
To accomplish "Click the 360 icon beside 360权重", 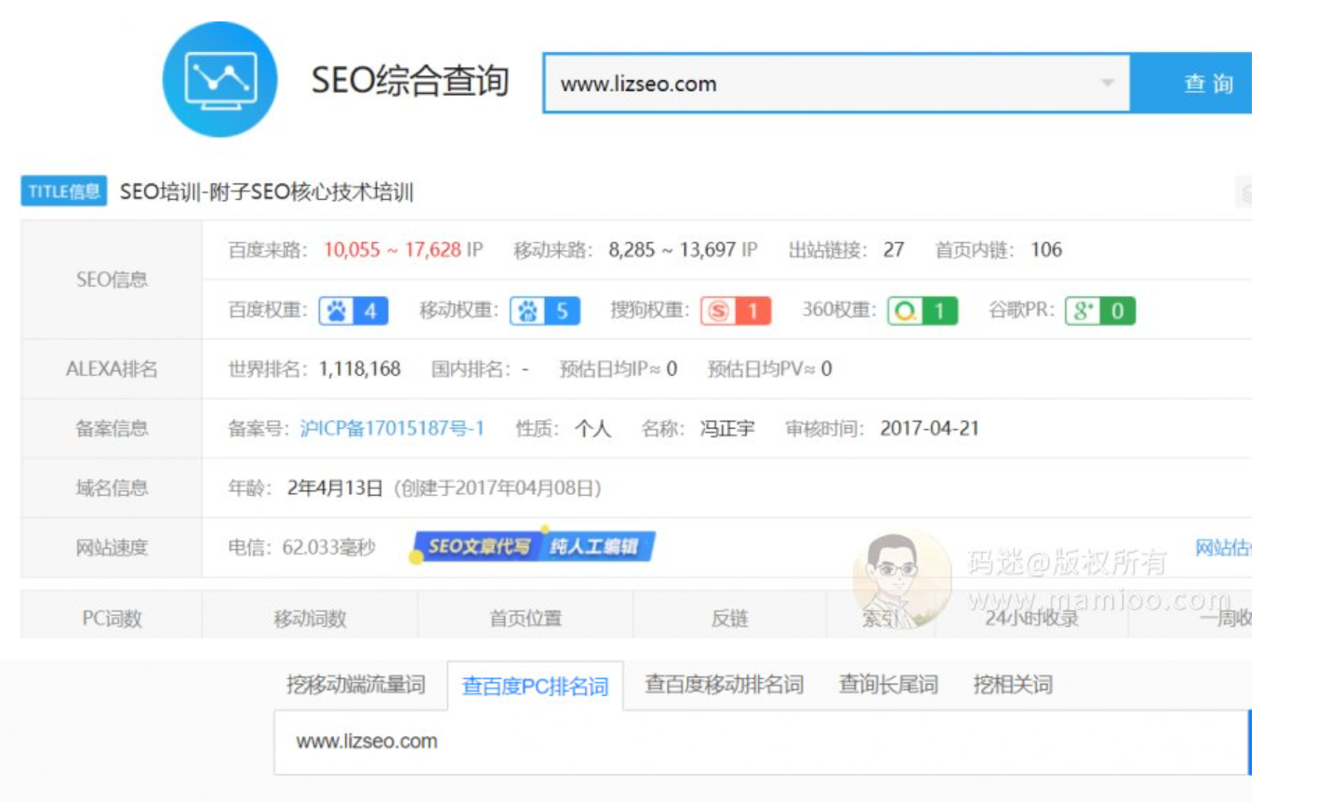I will 905,311.
